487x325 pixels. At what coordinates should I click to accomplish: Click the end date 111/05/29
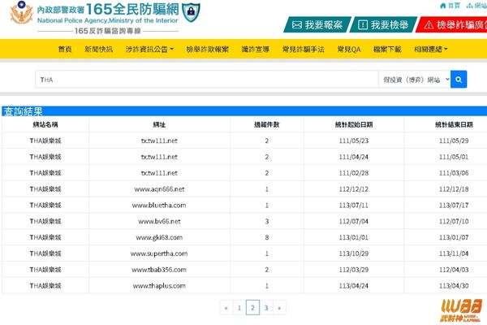coord(454,141)
